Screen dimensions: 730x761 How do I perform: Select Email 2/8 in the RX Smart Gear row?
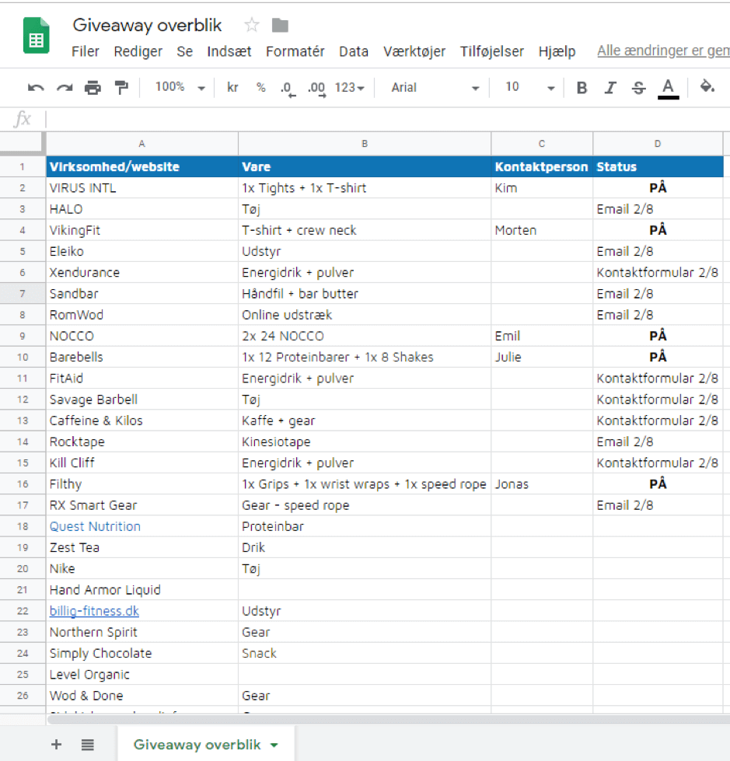(658, 505)
